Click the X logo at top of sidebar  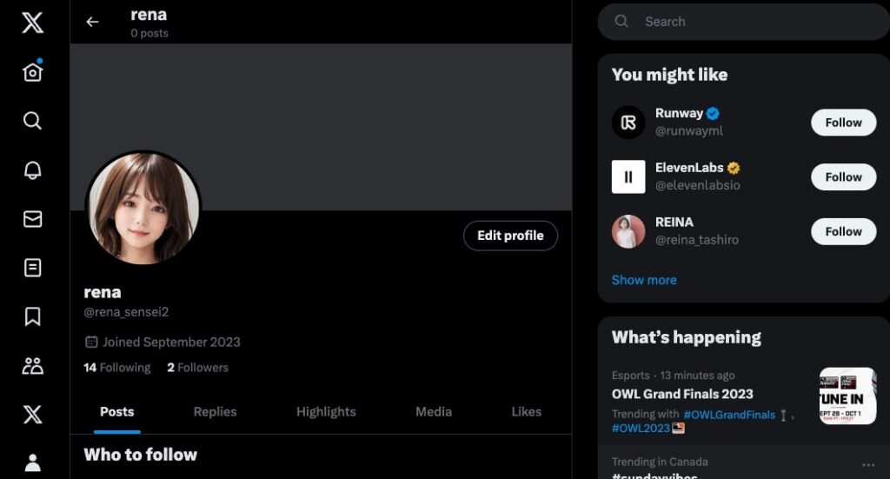coord(32,23)
